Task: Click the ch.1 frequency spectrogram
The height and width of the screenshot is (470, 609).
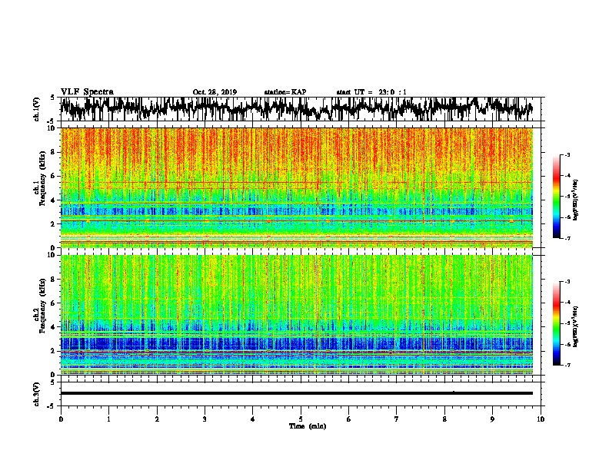Action: point(296,187)
